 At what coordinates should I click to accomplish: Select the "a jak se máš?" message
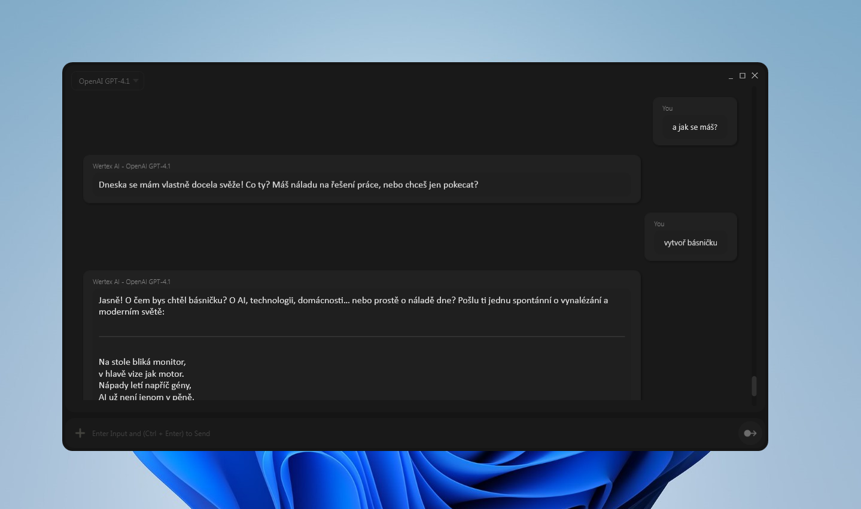694,127
